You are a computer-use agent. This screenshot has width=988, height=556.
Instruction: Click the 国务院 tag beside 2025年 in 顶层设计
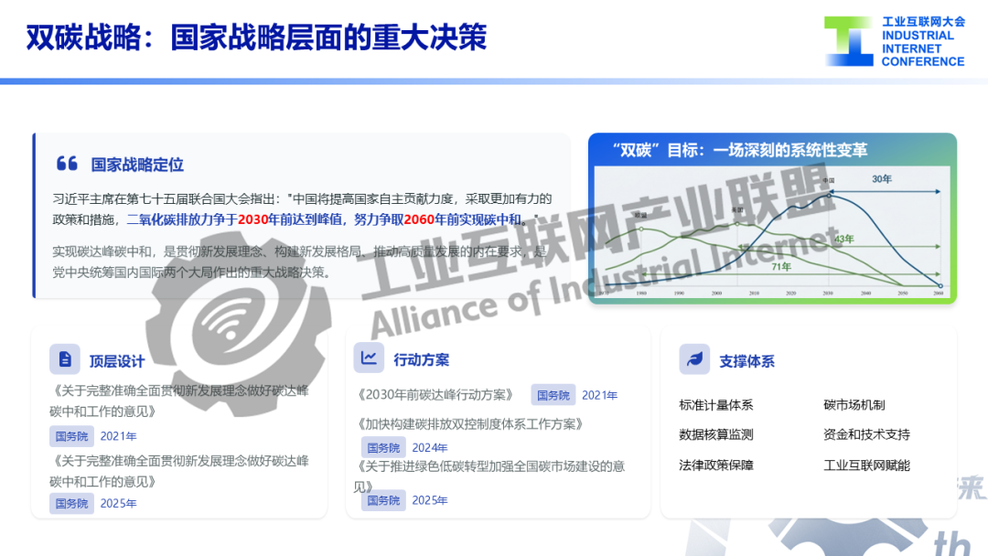(x=72, y=504)
